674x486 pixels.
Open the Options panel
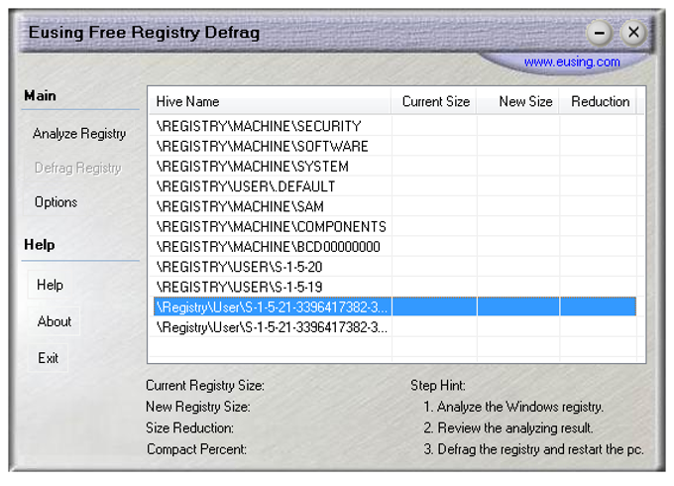click(x=56, y=202)
